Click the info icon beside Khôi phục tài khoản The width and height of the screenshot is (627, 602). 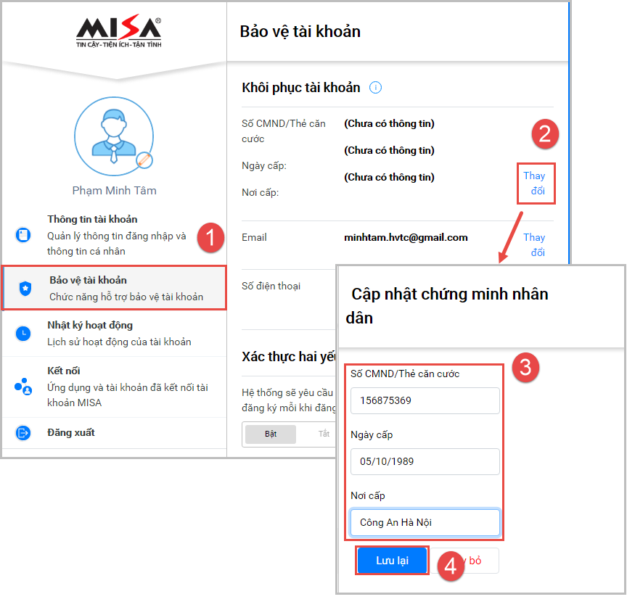[x=375, y=87]
